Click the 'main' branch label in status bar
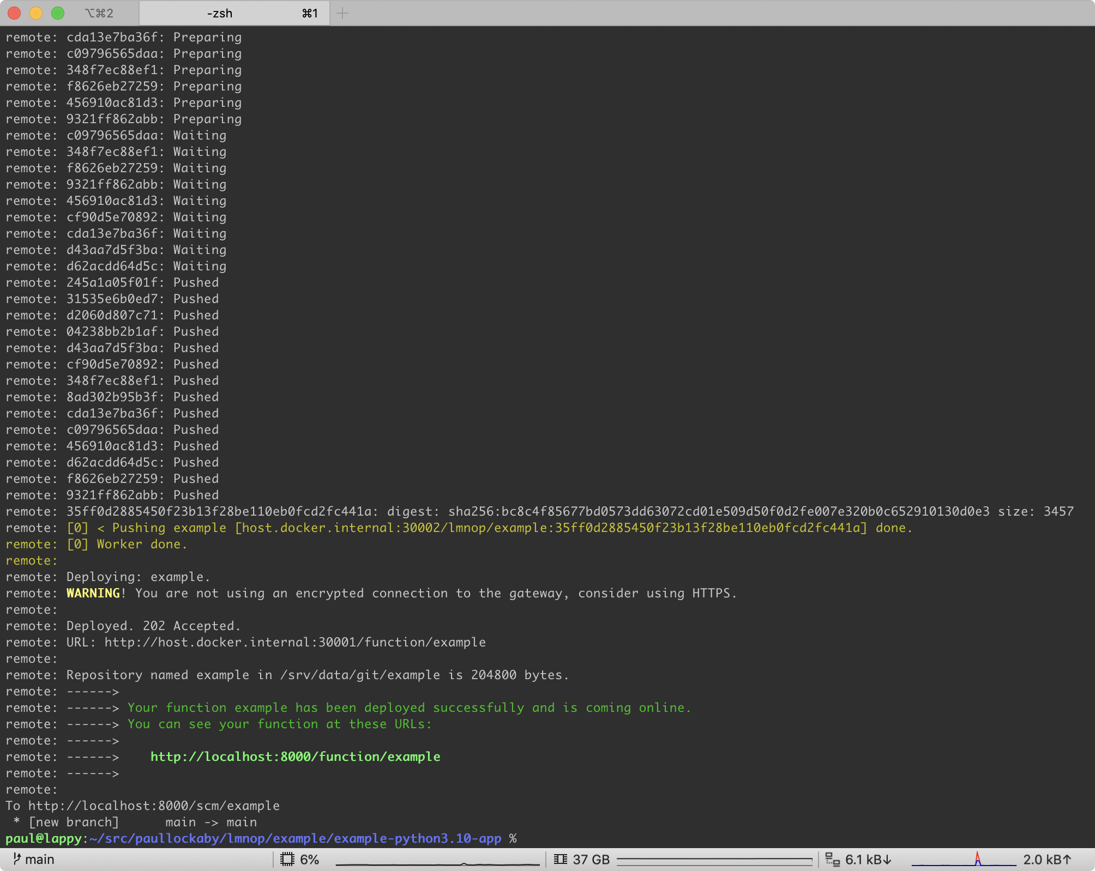1095x871 pixels. (x=40, y=860)
